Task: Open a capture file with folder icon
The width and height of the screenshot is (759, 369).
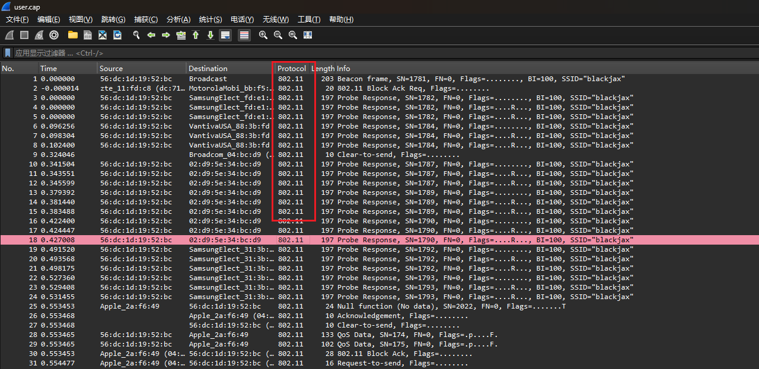Action: 73,35
